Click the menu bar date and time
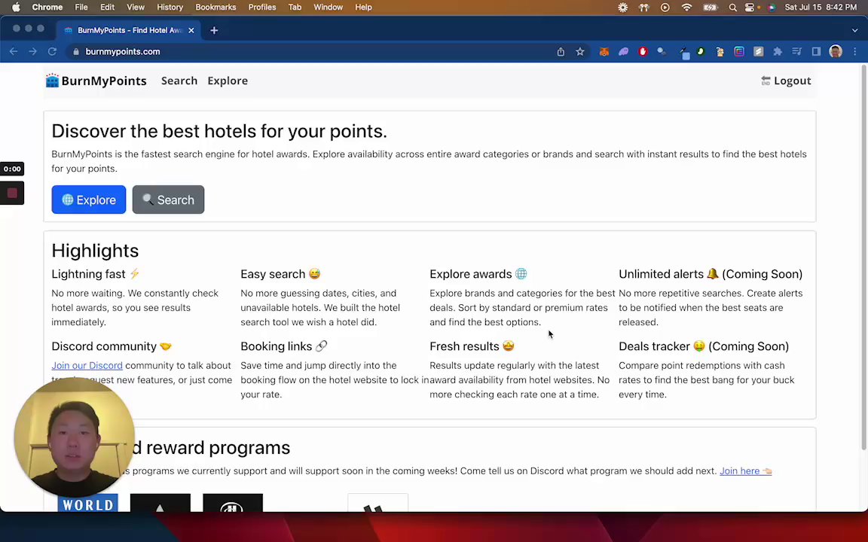868x542 pixels. point(821,8)
